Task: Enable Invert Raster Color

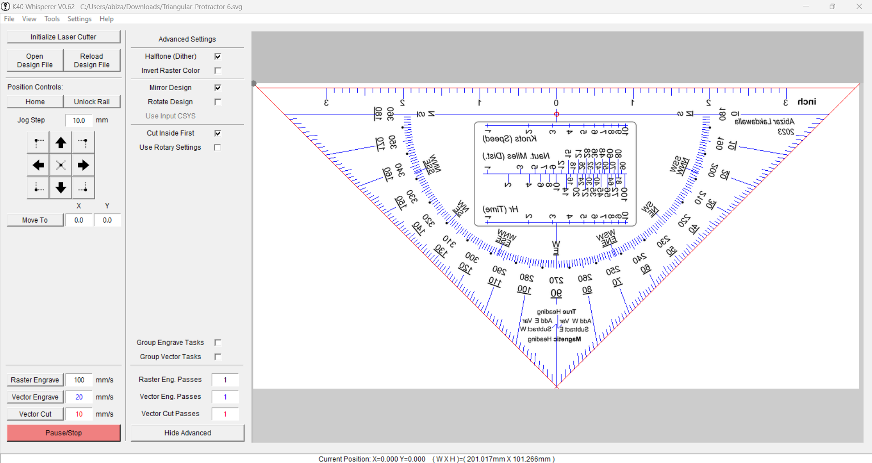Action: coord(218,71)
